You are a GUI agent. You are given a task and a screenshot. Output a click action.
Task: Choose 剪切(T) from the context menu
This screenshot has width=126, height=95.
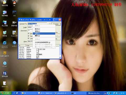pos(44,29)
